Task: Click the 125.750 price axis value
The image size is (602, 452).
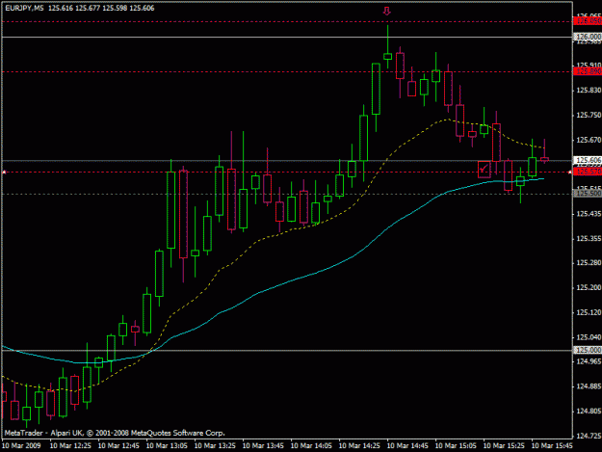Action: click(x=589, y=115)
